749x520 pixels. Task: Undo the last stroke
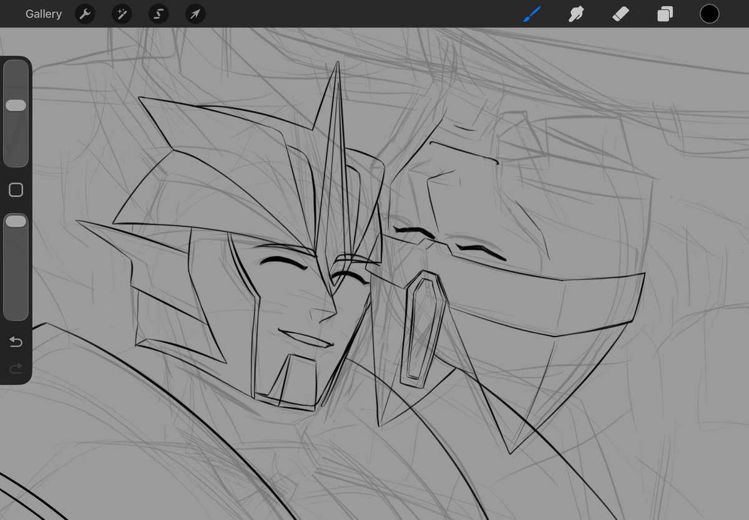pos(16,341)
